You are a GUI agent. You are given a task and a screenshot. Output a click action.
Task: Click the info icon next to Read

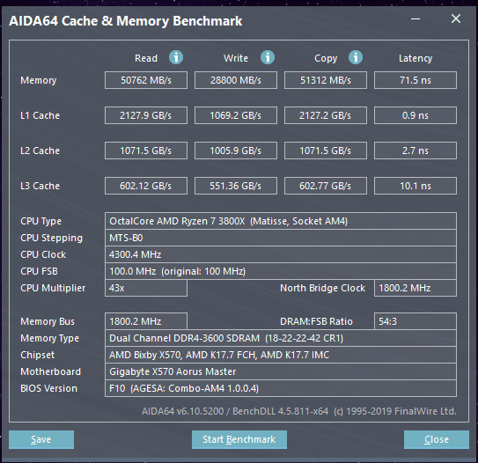click(x=176, y=57)
